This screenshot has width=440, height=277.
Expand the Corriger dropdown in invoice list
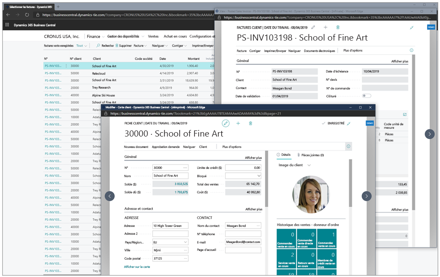(180, 46)
